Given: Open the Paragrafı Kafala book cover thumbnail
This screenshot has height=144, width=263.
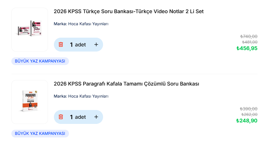Looking at the screenshot, I should click(30, 102).
